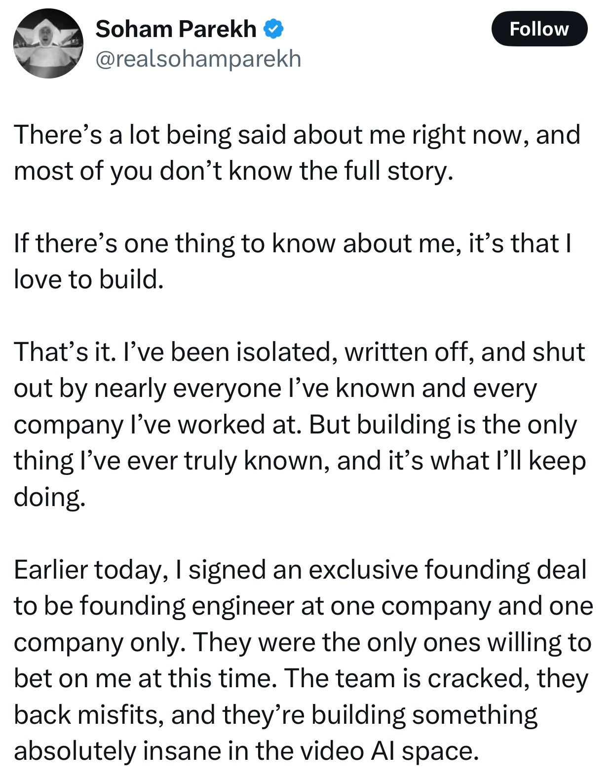Click the phrase "know the full story"
Screen dimensions: 613x784
point(341,171)
